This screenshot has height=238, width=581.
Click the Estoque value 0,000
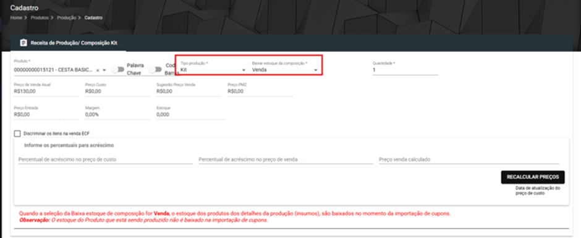(163, 114)
